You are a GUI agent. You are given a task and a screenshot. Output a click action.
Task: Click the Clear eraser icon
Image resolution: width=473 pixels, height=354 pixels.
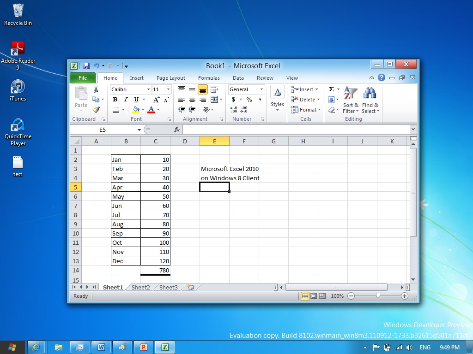(332, 110)
